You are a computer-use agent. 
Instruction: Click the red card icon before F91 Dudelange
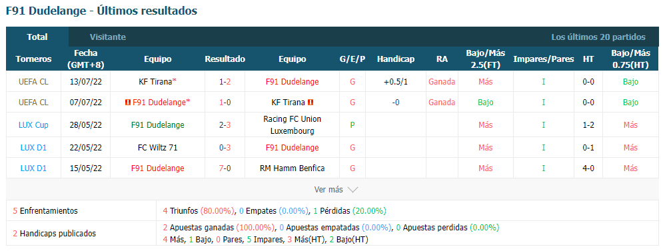[x=127, y=102]
